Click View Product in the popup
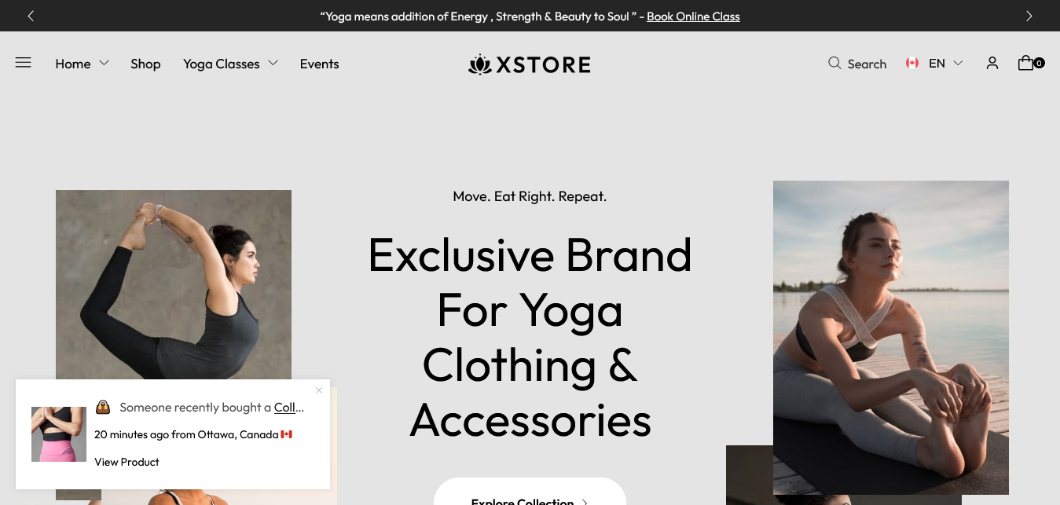Viewport: 1060px width, 505px height. (x=127, y=462)
